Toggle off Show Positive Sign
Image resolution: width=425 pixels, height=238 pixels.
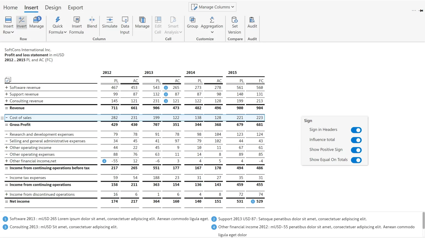coord(356,150)
